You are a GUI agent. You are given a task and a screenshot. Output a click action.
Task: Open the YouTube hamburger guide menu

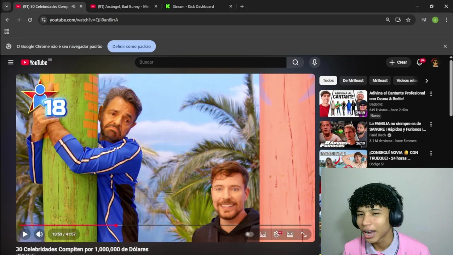(11, 62)
